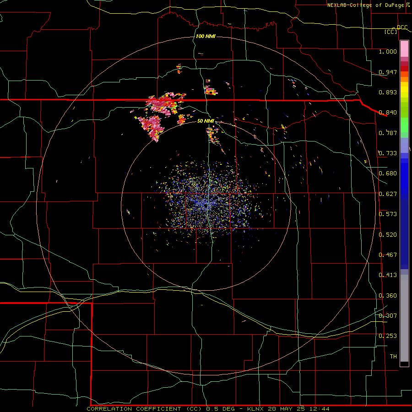This screenshot has width=412, height=412.
Task: Select the 0.627 legend value
Action: pyautogui.click(x=388, y=194)
